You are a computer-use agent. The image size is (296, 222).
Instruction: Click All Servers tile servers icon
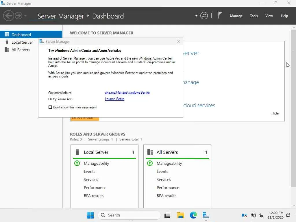[150, 152]
